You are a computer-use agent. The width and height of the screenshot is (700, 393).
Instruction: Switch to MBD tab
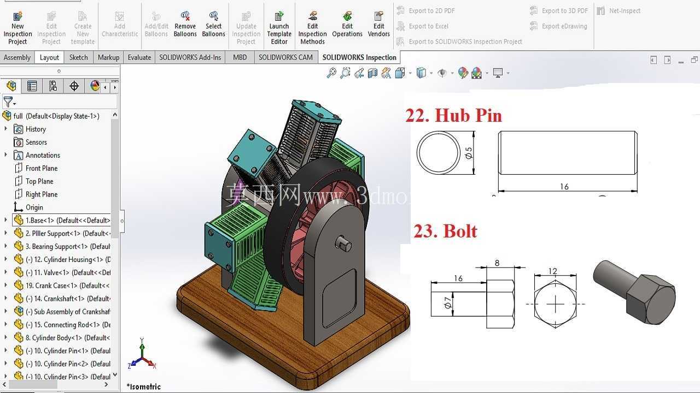pos(240,57)
